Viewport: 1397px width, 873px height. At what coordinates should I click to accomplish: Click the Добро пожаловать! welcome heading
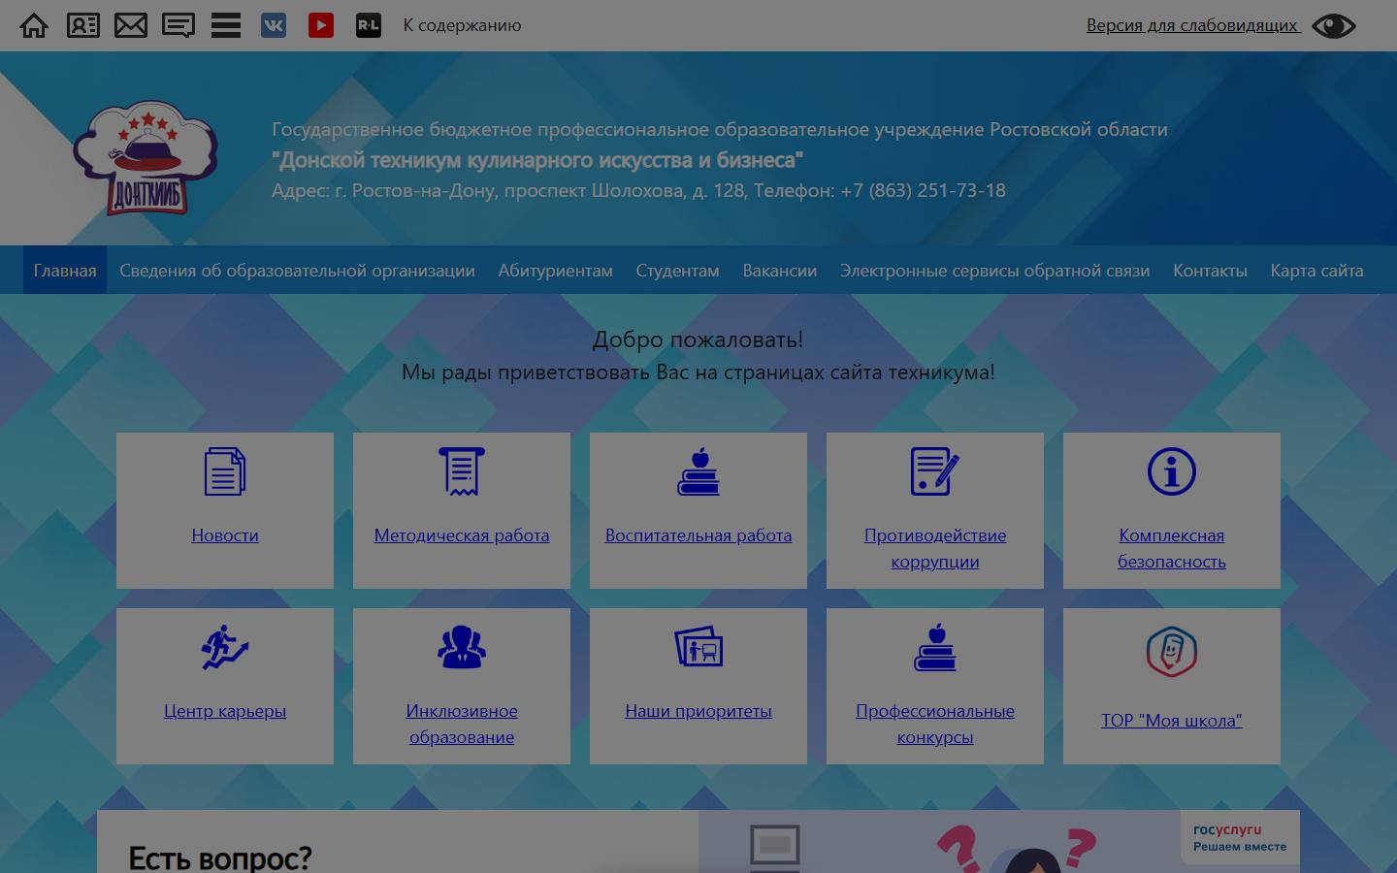[698, 339]
